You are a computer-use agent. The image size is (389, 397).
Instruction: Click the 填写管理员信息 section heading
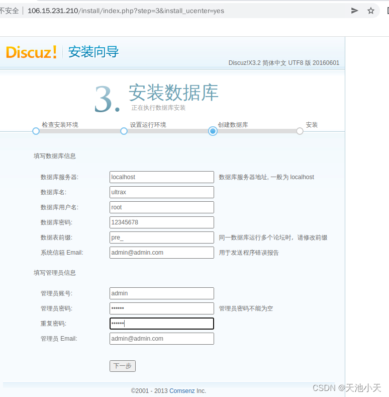[55, 273]
